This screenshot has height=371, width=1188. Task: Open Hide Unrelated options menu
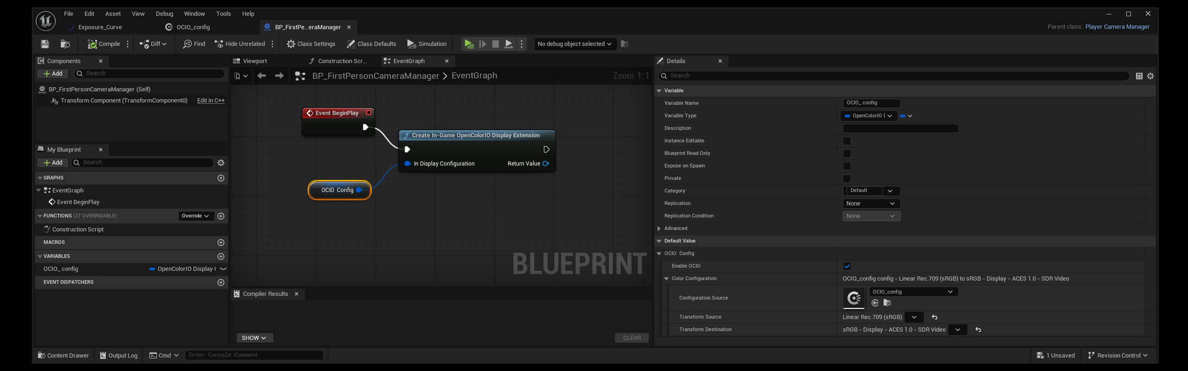[x=272, y=44]
